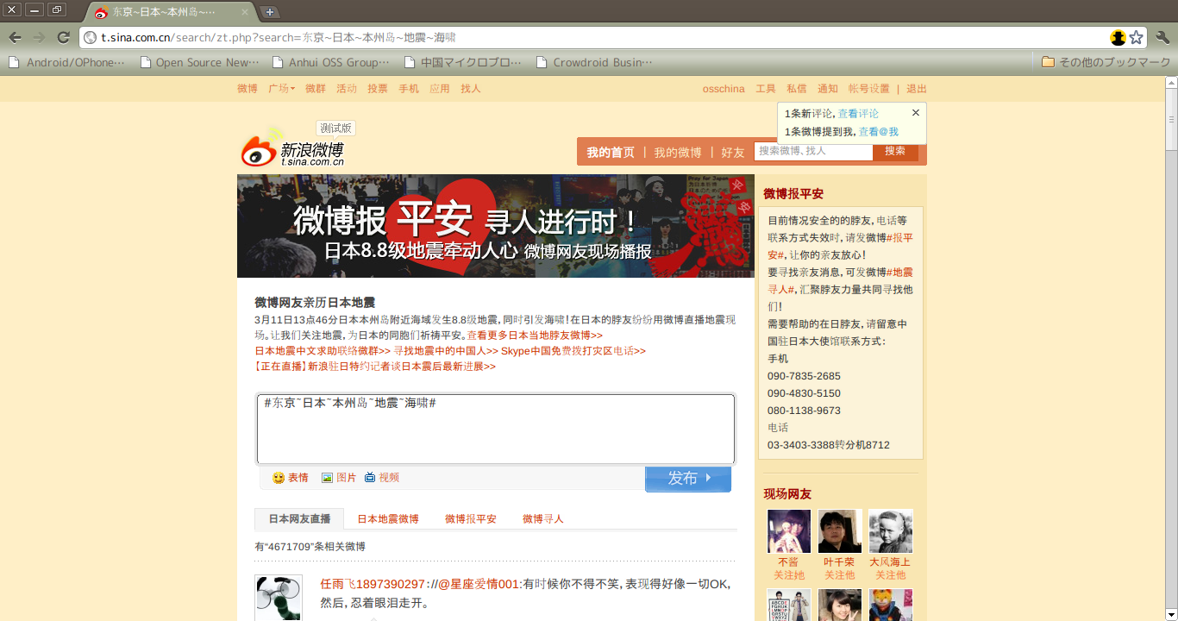1178x621 pixels.
Task: Click the 搜索微博、找人 search box
Action: pos(813,151)
